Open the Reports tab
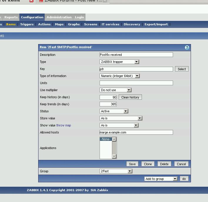The width and height of the screenshot is (208, 202). point(11,17)
